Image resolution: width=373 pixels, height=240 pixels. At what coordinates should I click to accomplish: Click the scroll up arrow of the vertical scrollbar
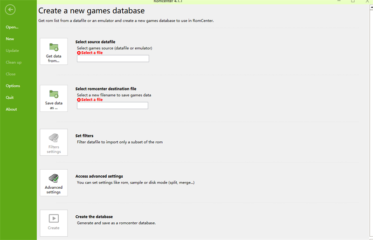(371, 7)
